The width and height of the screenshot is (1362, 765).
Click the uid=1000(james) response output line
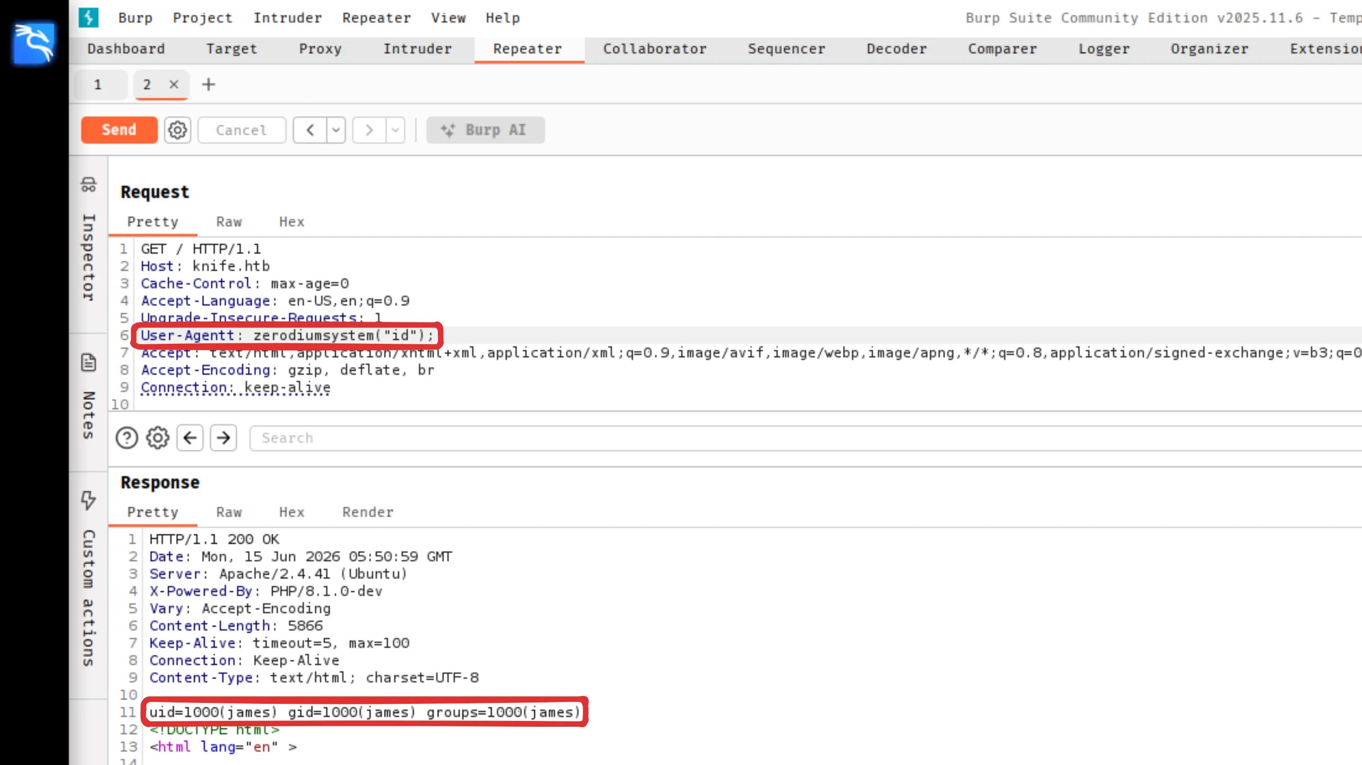(365, 713)
